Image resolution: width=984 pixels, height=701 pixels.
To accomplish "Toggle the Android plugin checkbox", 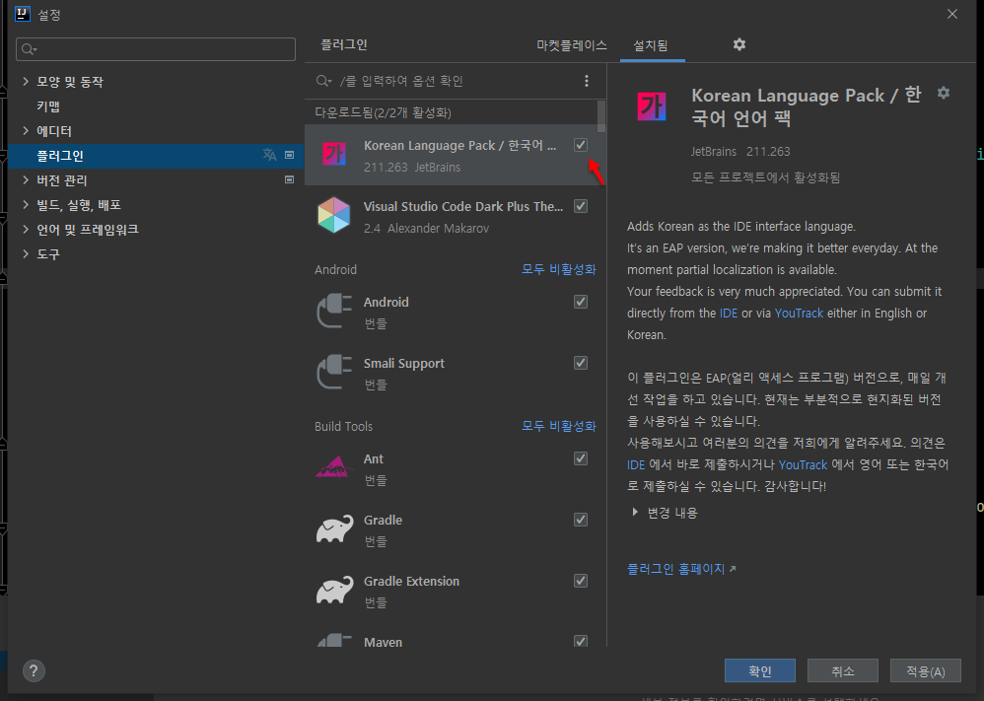I will (581, 302).
